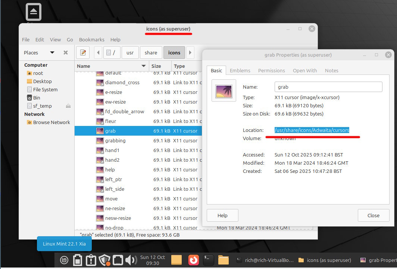Open the Linux Mint menu icon
The height and width of the screenshot is (269, 397).
(x=64, y=260)
